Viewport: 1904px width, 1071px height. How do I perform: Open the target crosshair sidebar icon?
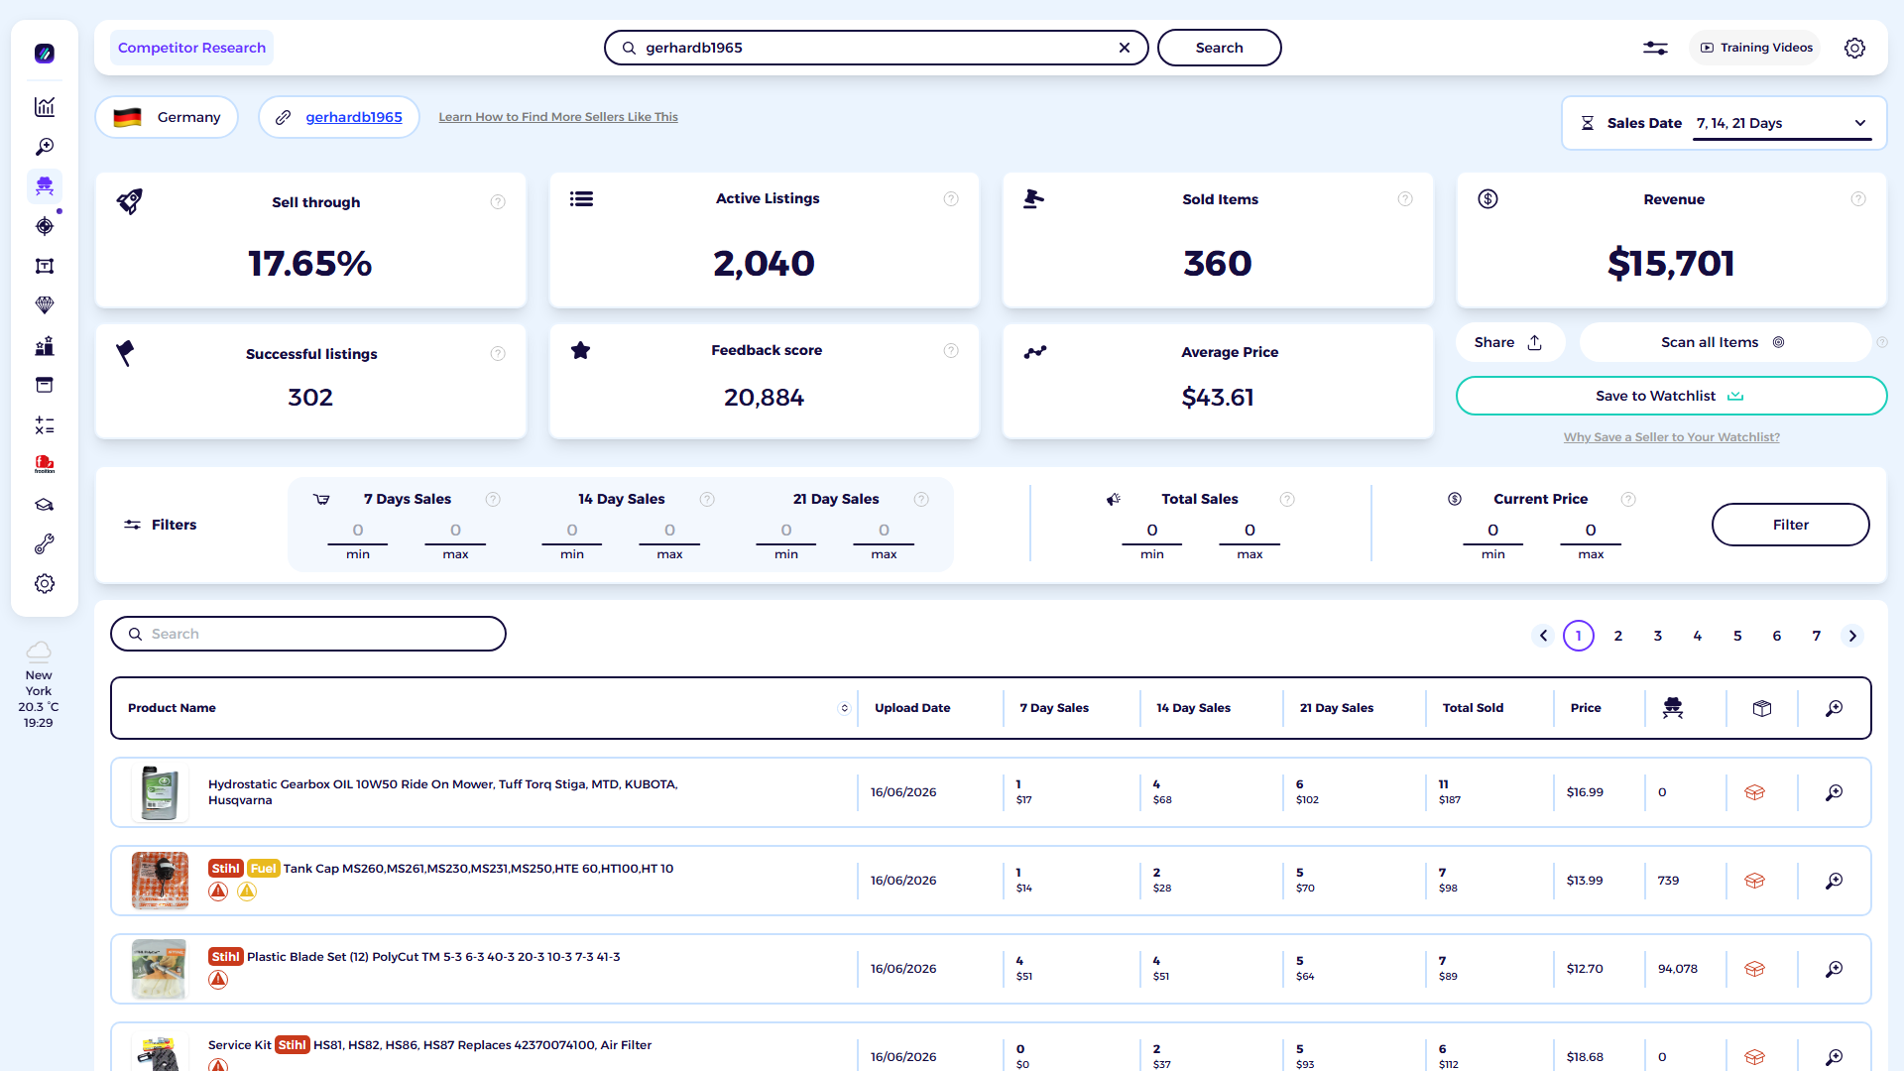(x=45, y=226)
